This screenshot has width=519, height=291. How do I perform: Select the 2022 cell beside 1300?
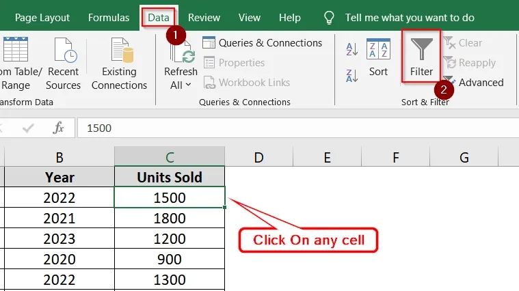tap(59, 280)
